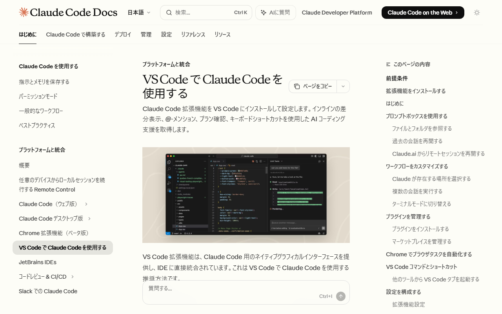Open the リファレンス navigation tab
This screenshot has width=502, height=314.
point(193,35)
